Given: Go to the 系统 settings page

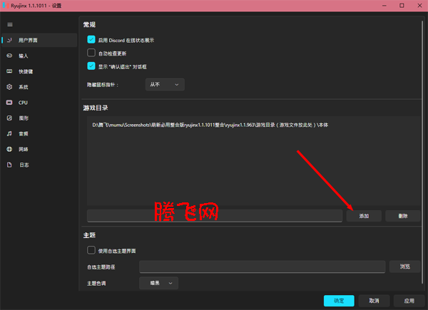Looking at the screenshot, I should pos(39,87).
